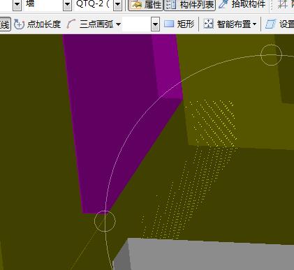Open the QTQ-2 component dropdown
This screenshot has height=270, width=294.
[118, 5]
